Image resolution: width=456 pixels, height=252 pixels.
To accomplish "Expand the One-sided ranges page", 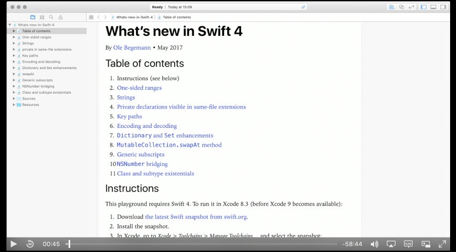I will 14,37.
